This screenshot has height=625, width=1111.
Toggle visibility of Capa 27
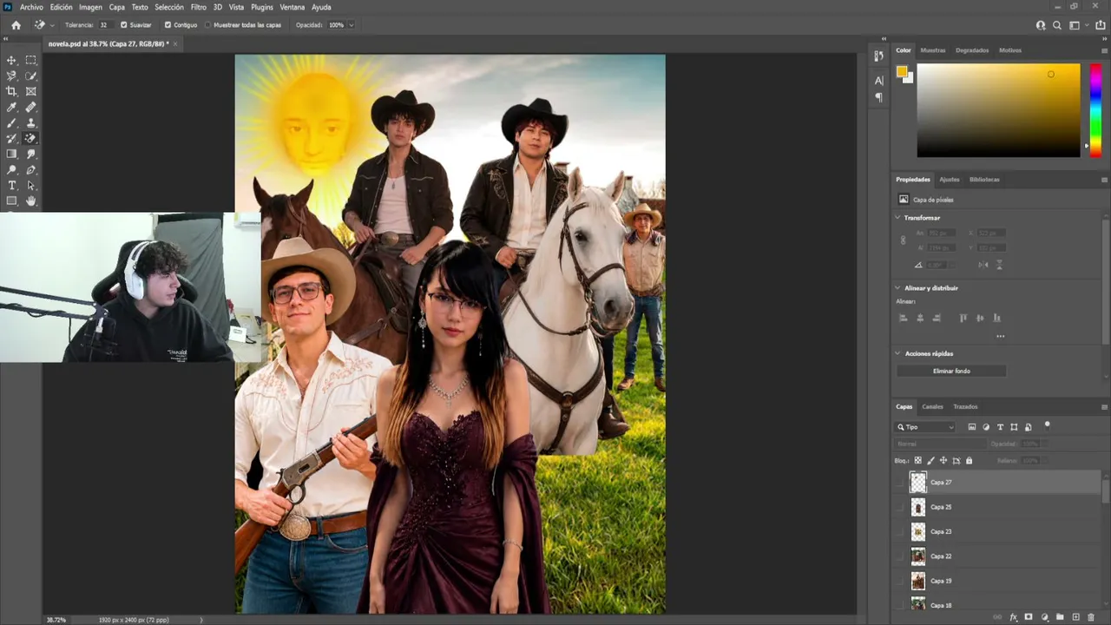[900, 482]
